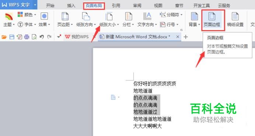Expand the 页边距 dropdown arrow
The height and width of the screenshot is (136, 255).
click(x=71, y=25)
